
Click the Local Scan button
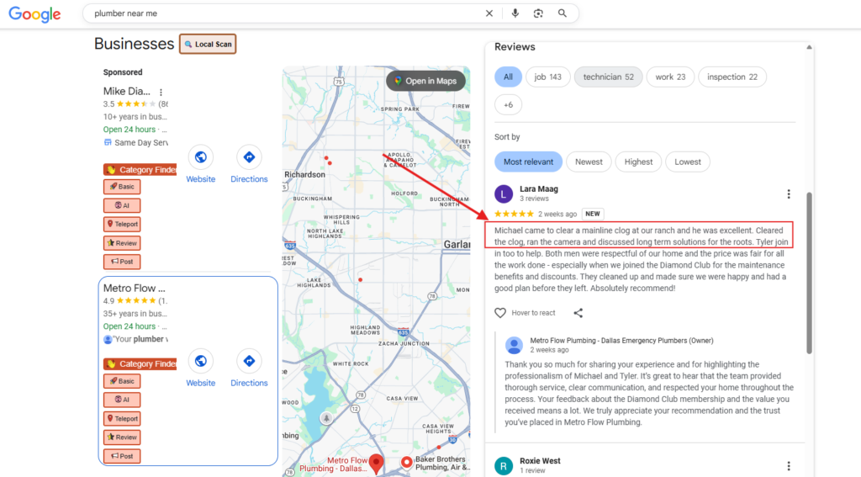coord(208,45)
